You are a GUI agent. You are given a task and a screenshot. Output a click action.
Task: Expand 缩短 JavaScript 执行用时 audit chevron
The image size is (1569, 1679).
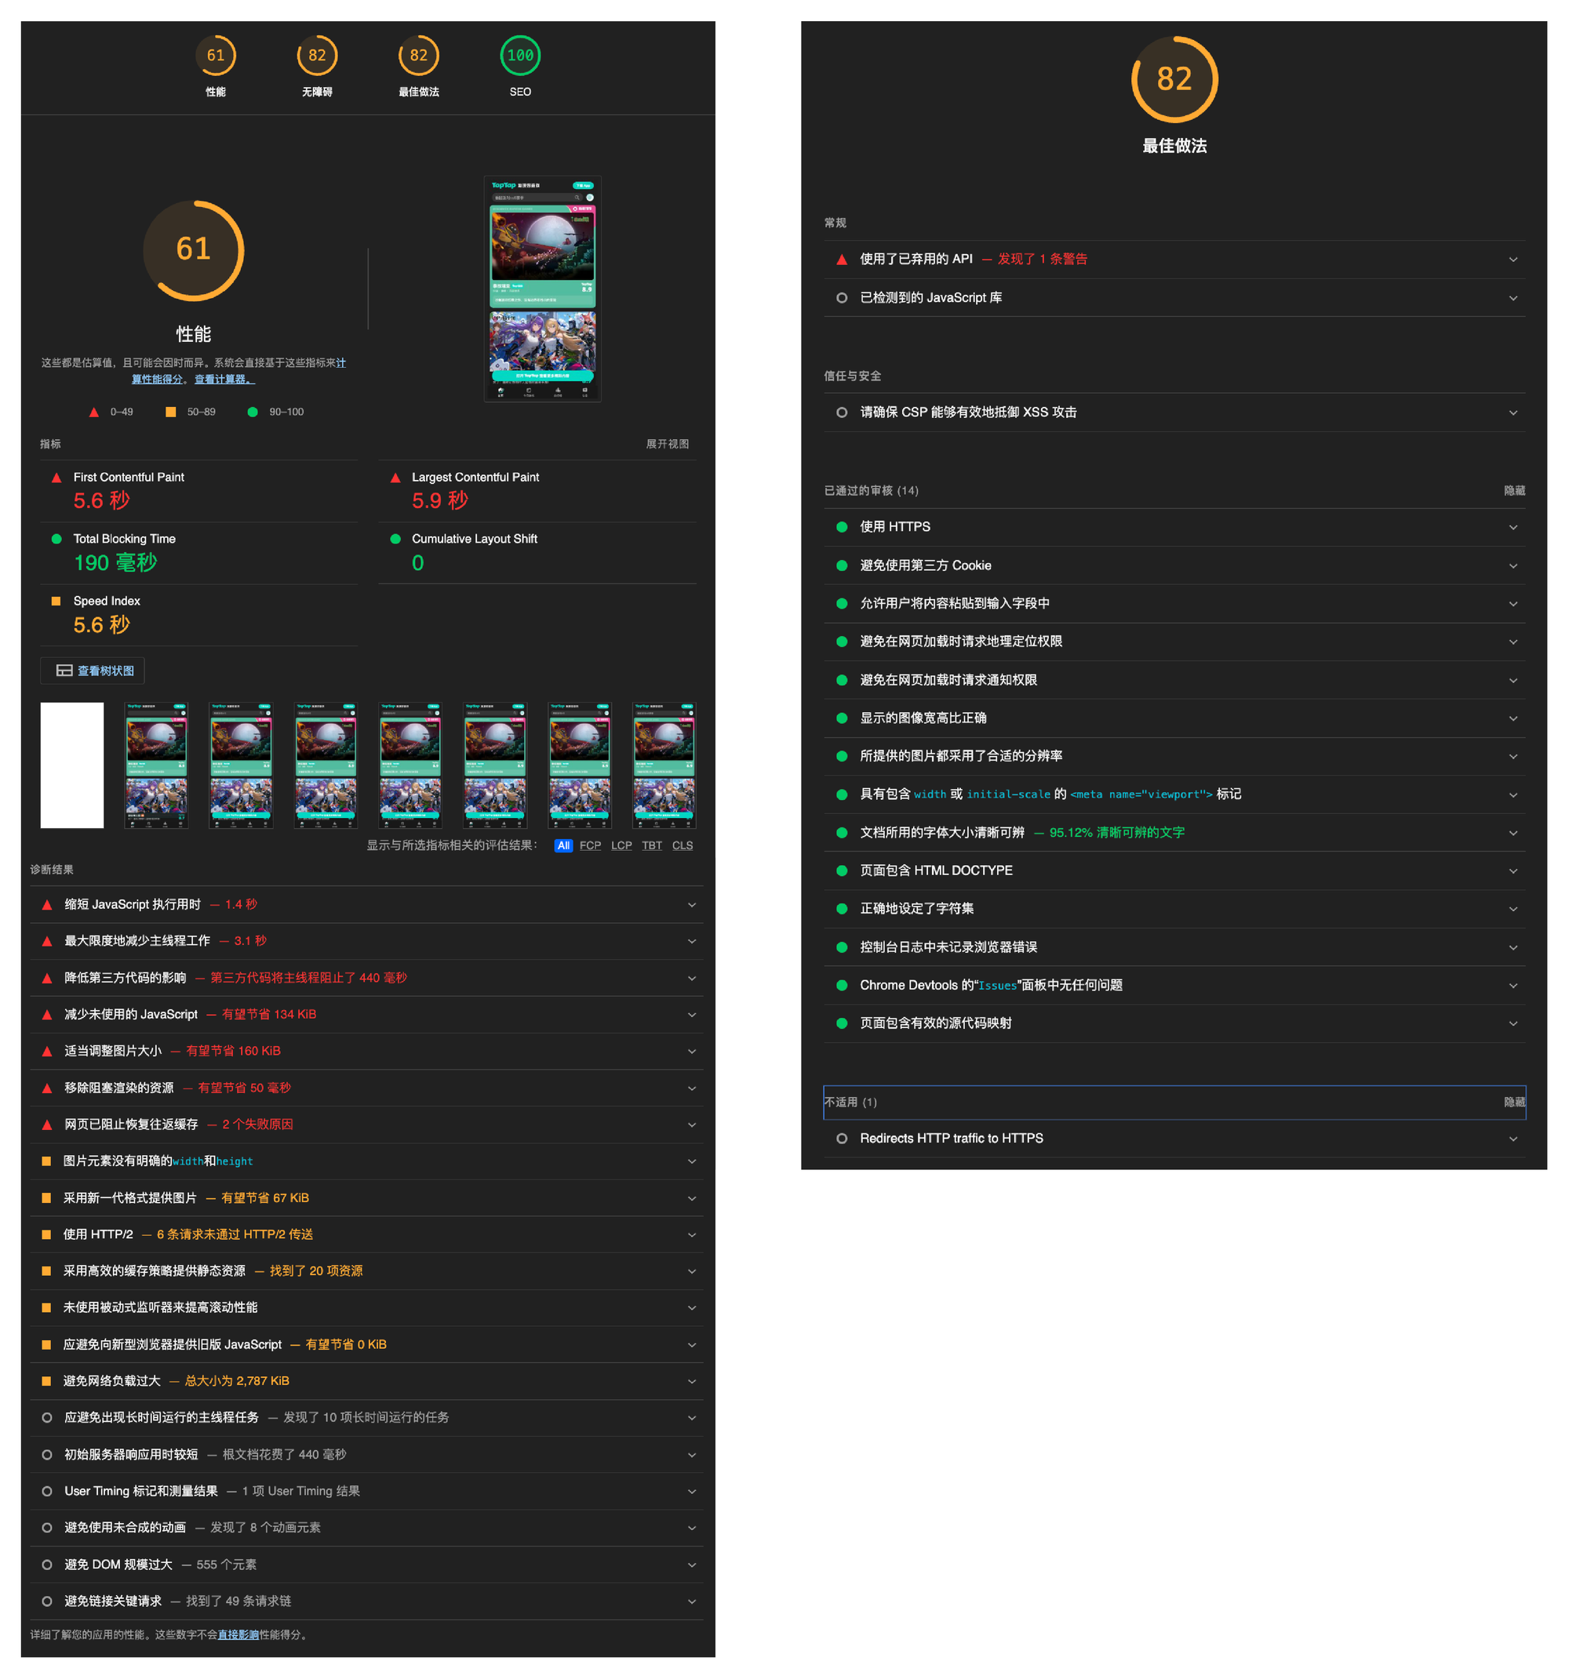[x=692, y=904]
